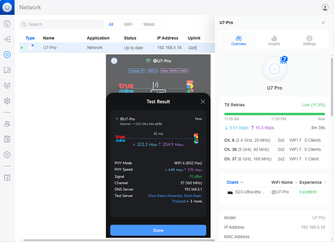This screenshot has width=334, height=242.
Task: Open the Innerspace hexagon sidebar icon
Action: tap(7, 101)
